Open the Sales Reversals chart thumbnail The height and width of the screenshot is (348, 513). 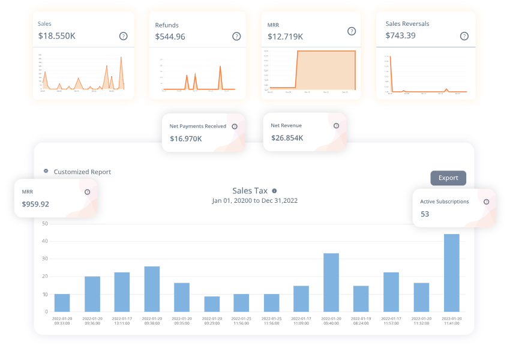(x=427, y=74)
